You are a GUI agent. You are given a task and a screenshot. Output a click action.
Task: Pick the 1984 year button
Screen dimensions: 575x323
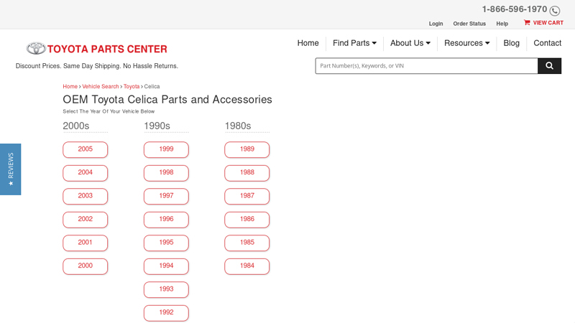click(x=247, y=266)
